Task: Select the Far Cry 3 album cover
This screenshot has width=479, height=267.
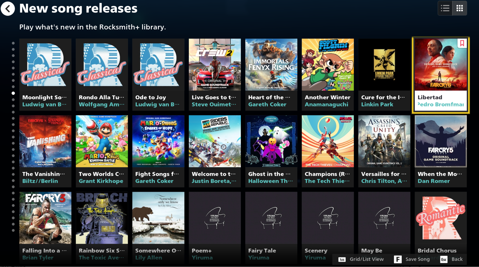Action: (x=46, y=218)
